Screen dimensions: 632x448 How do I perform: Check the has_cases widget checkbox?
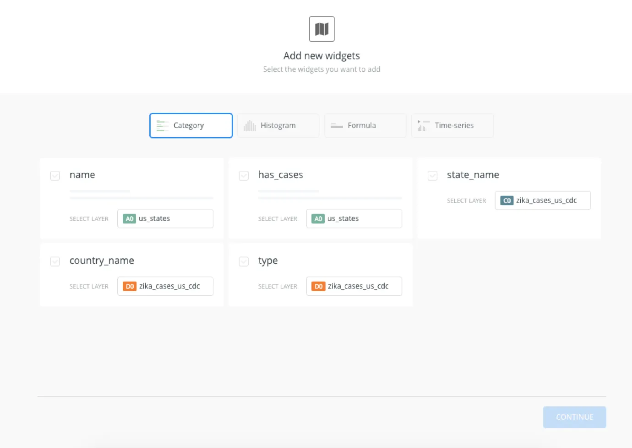pyautogui.click(x=244, y=176)
